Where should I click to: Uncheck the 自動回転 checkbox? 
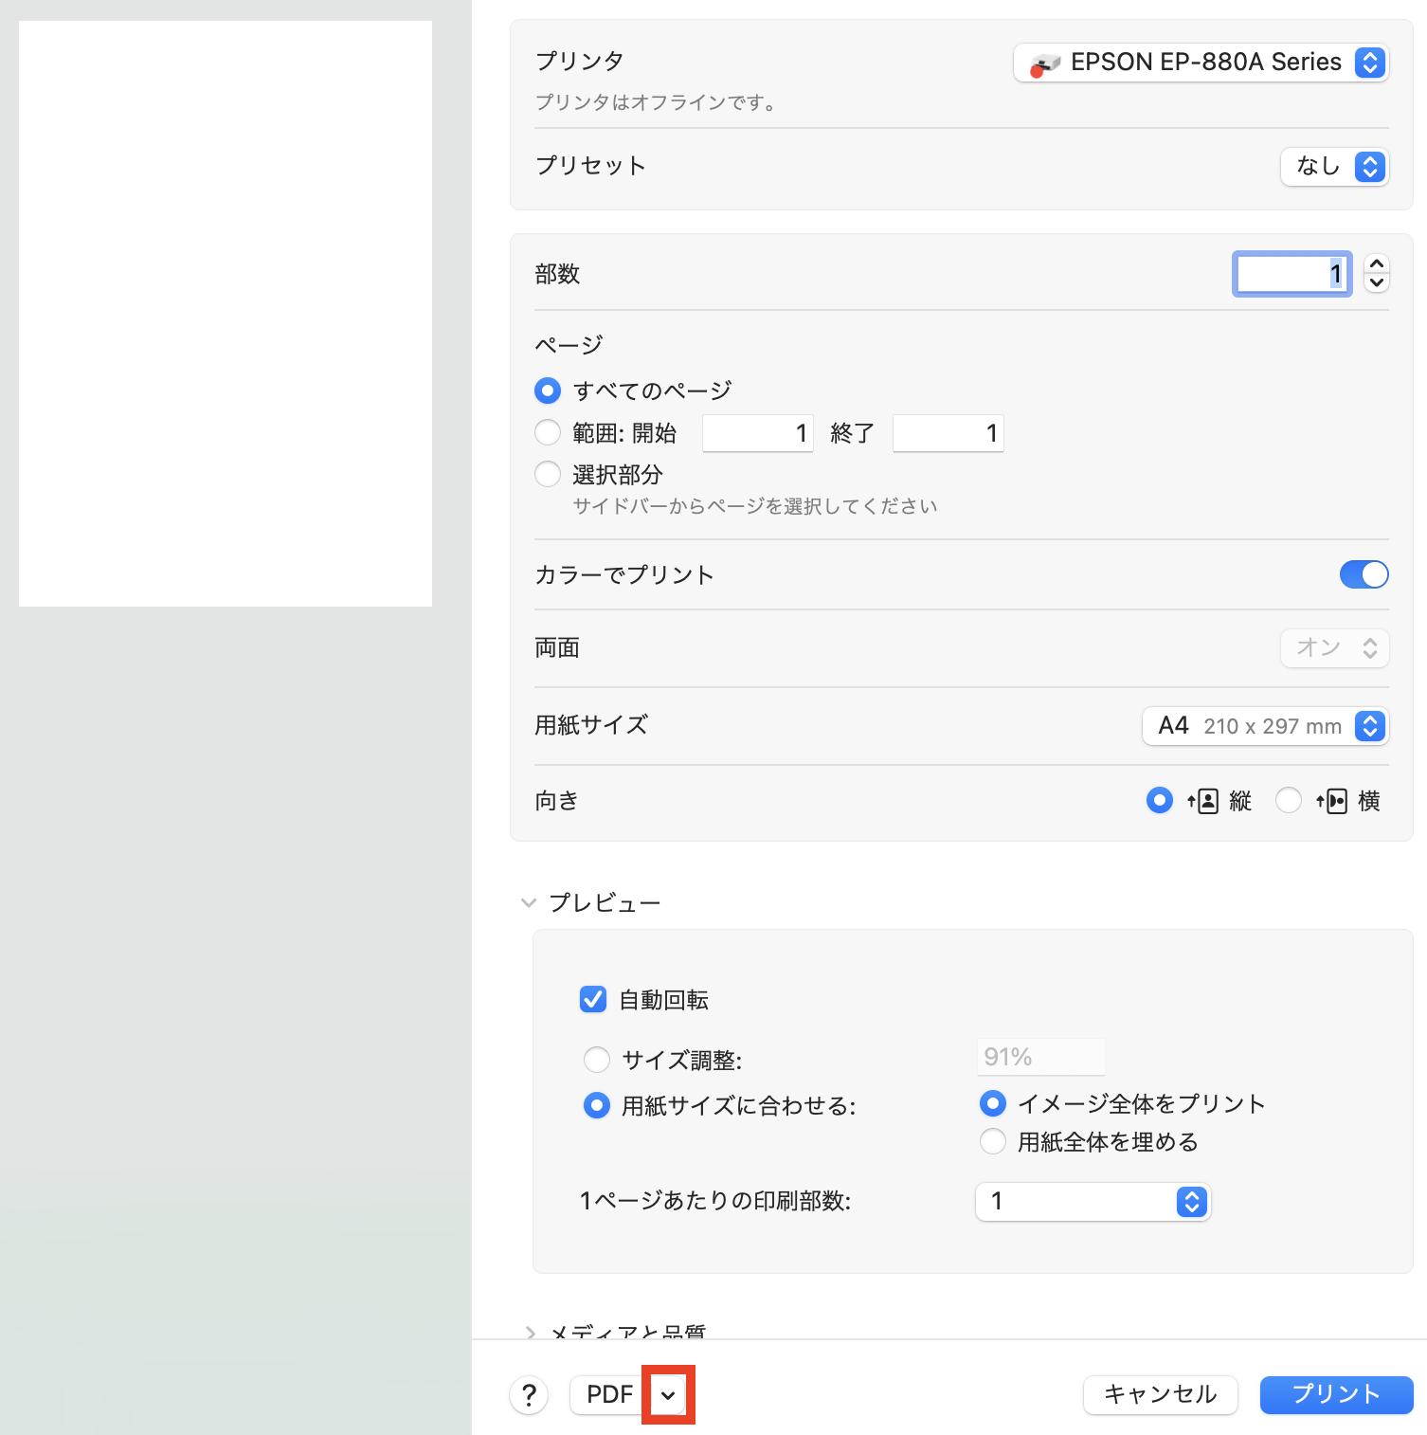click(x=592, y=999)
